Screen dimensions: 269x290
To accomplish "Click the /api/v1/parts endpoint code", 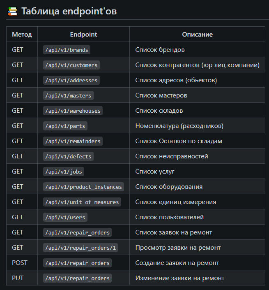I will 65,126.
